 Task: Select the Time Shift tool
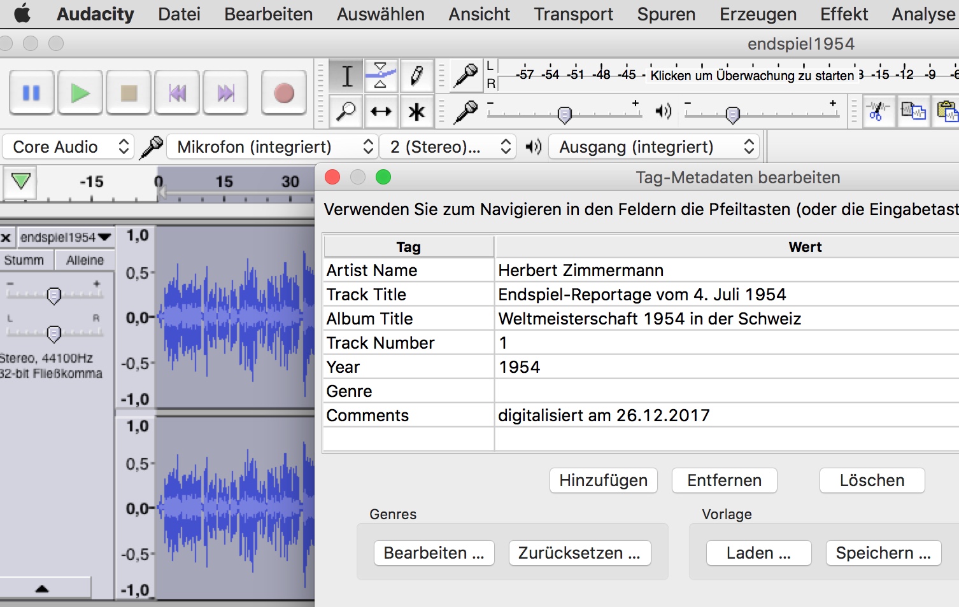[381, 111]
